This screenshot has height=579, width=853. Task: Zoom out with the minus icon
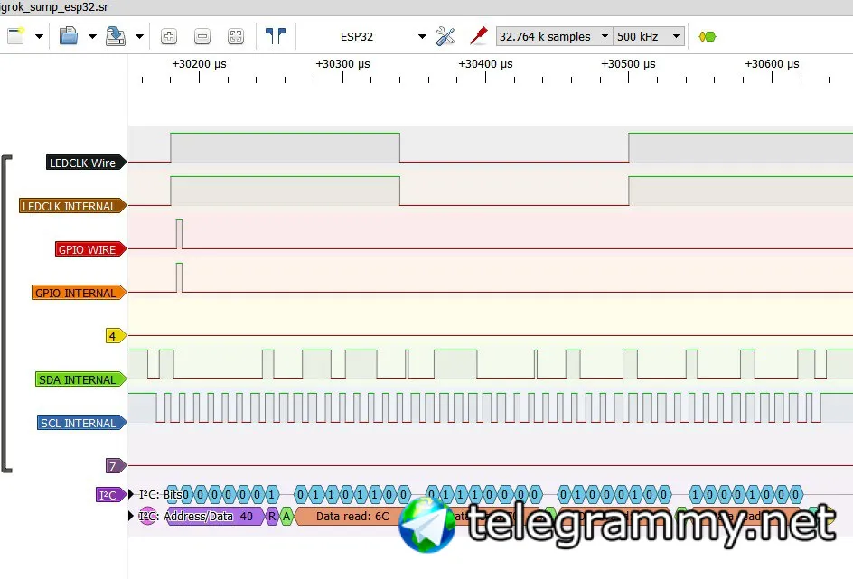click(202, 36)
